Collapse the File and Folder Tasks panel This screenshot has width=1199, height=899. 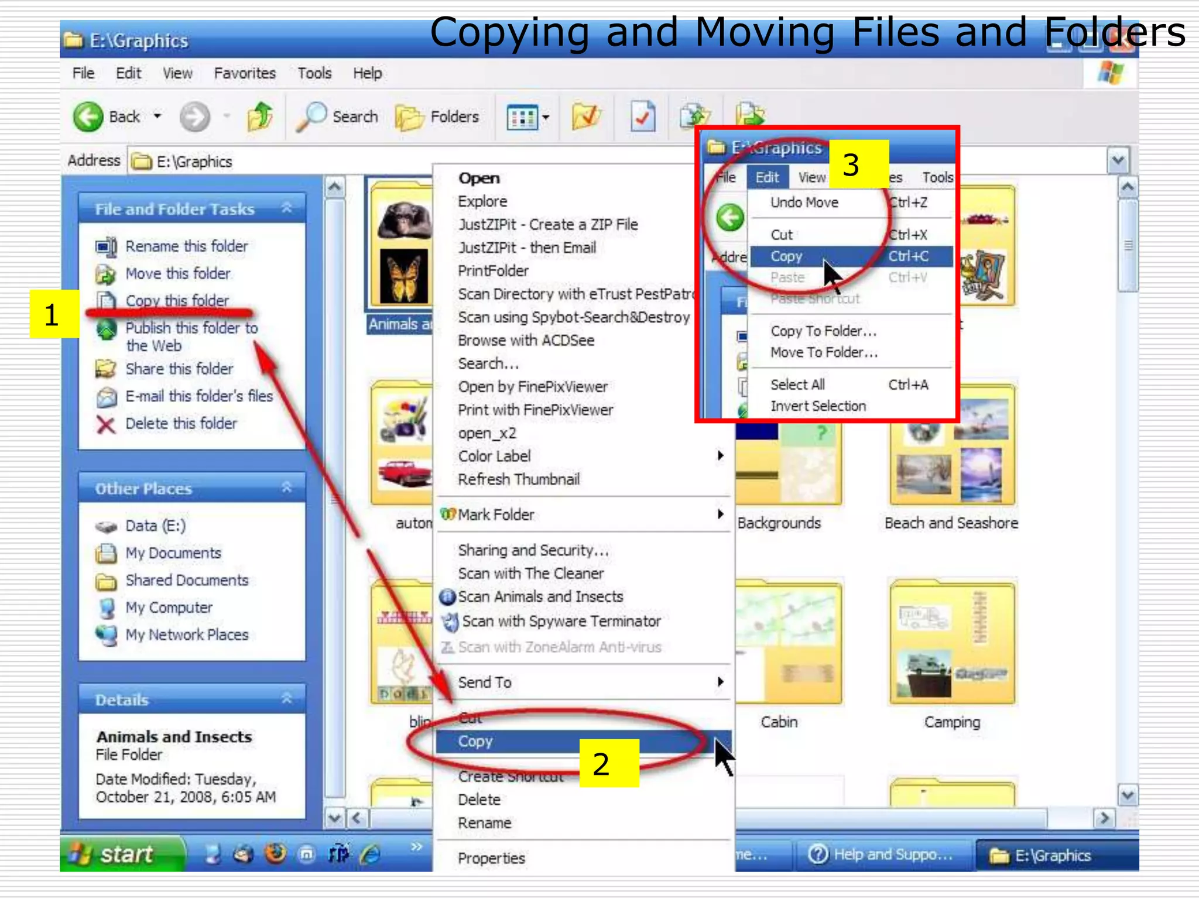point(287,208)
